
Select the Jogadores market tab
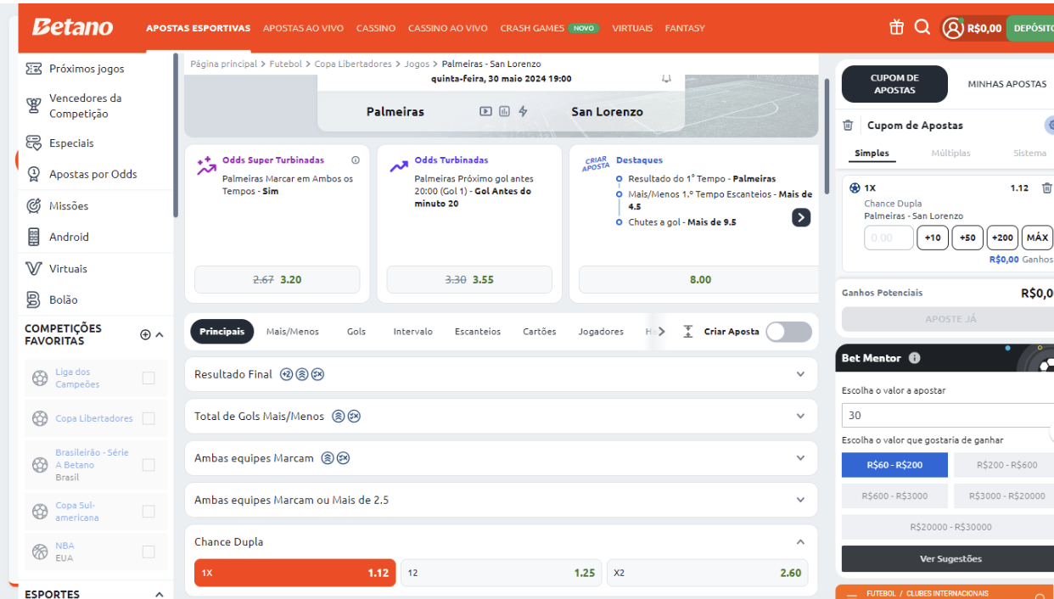(601, 332)
